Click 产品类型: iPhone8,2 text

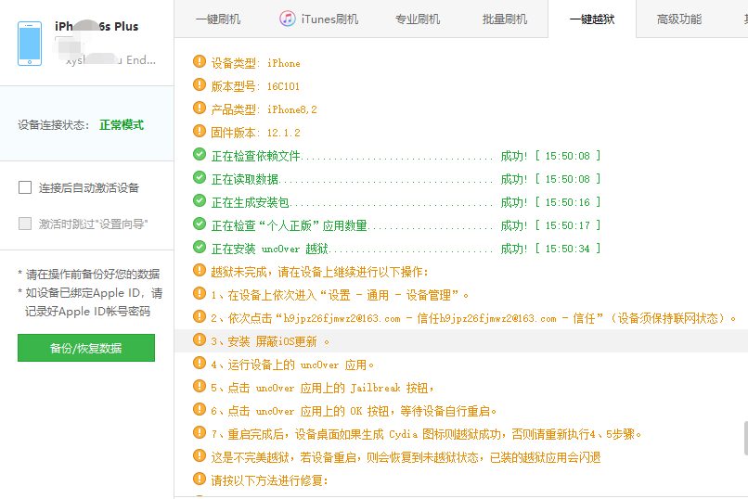264,109
